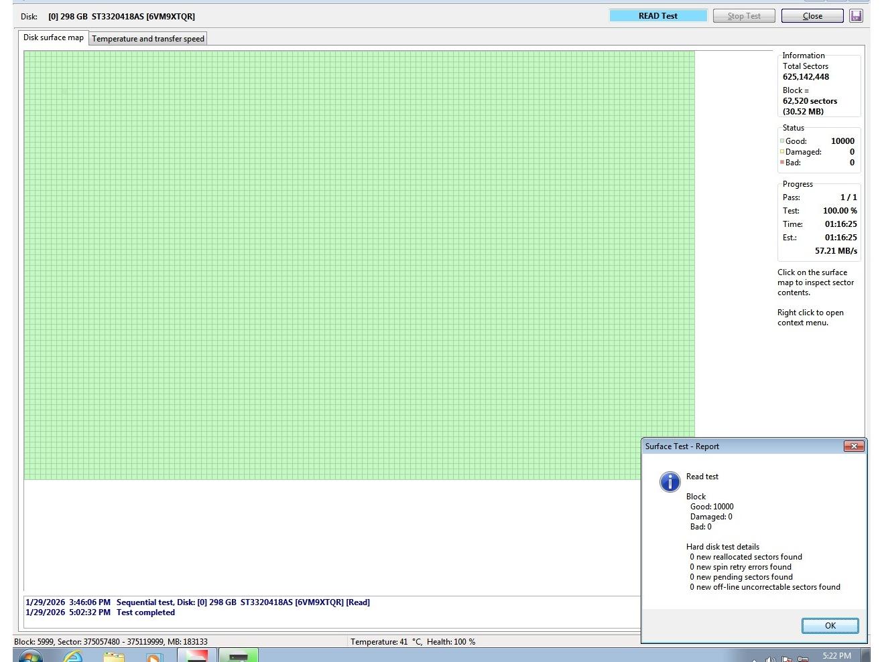The width and height of the screenshot is (884, 662).
Task: Launch Internet Explorer from the taskbar
Action: click(x=72, y=657)
